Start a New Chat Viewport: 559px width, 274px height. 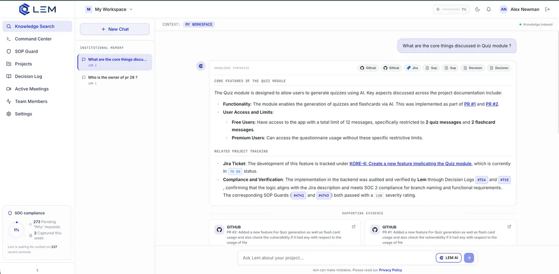pos(115,29)
